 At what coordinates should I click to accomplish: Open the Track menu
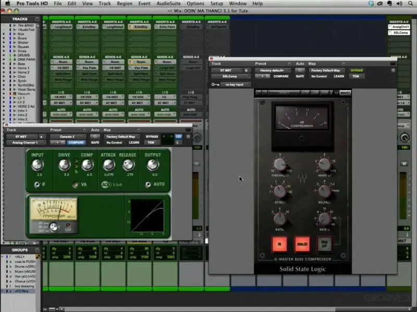pos(105,4)
